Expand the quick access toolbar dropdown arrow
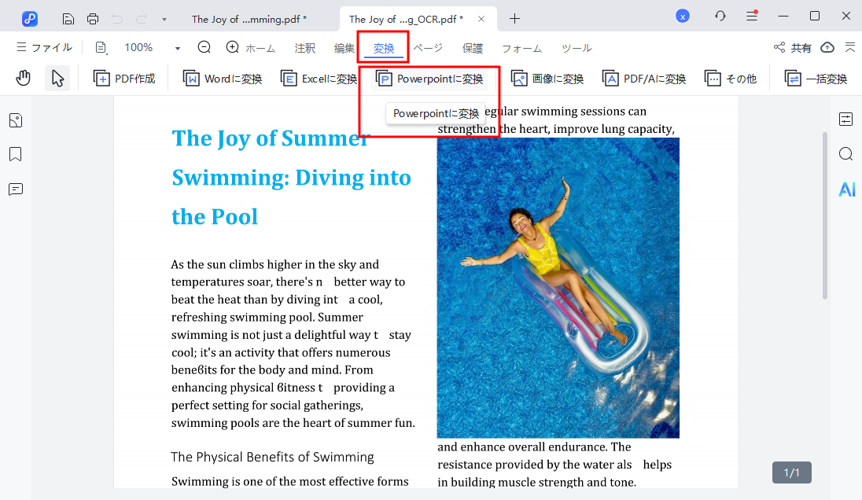The image size is (862, 500). [x=164, y=18]
